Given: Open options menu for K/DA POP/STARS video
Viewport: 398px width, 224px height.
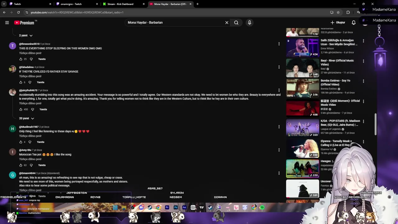Looking at the screenshot, I should click(363, 121).
